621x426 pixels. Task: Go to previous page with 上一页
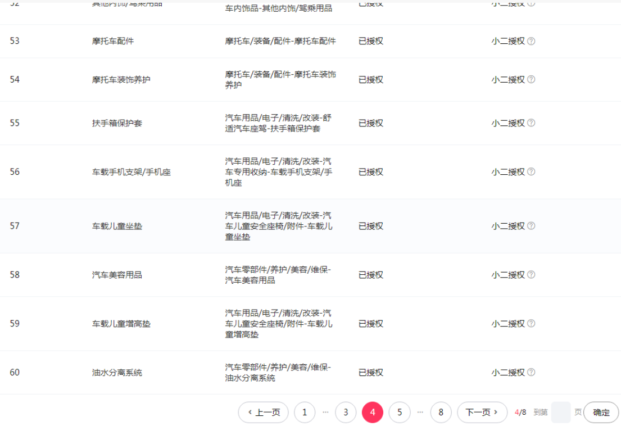point(263,413)
